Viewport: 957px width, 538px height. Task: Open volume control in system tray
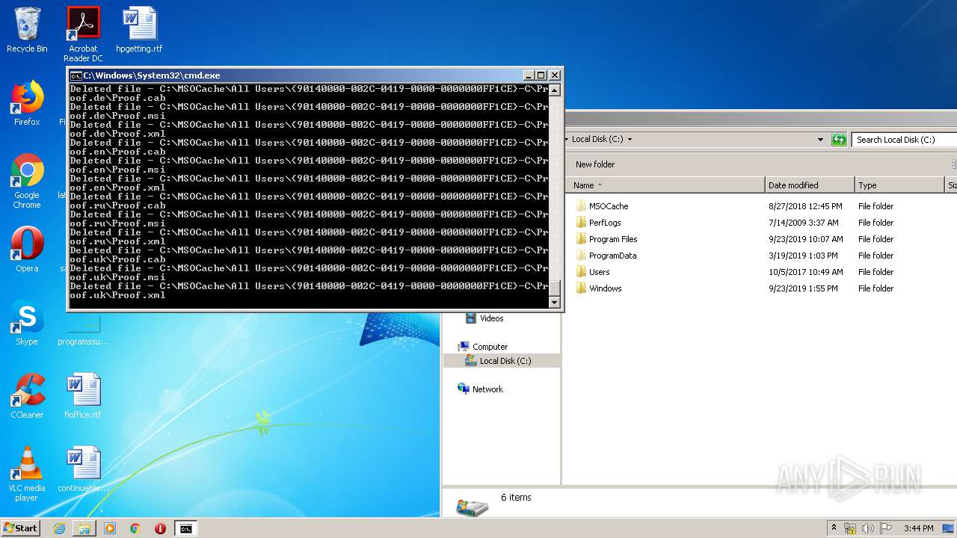[x=868, y=528]
